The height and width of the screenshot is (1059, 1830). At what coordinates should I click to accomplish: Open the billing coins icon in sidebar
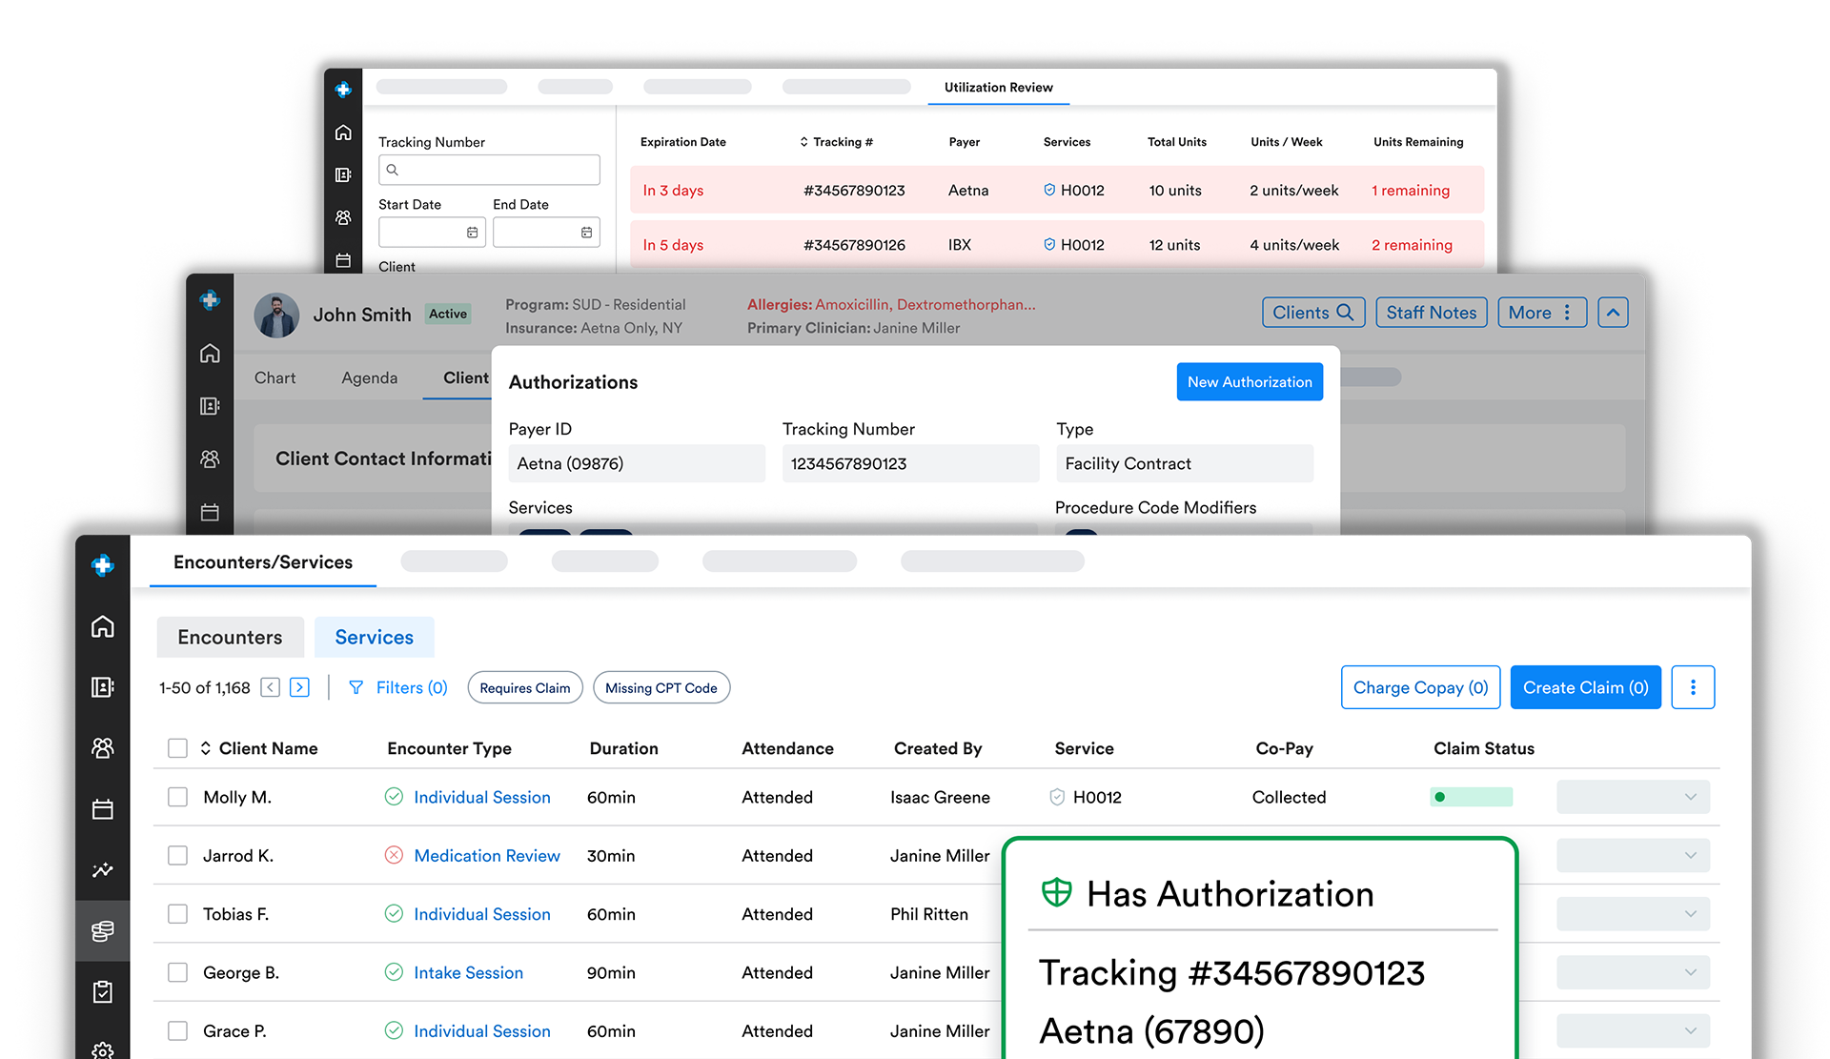point(103,931)
